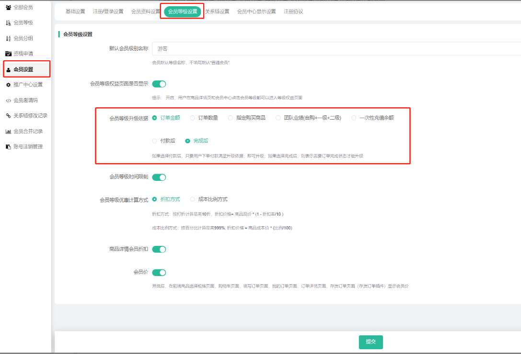The image size is (521, 354).
Task: Click the 账号注销管理 sidebar icon
Action: coord(8,147)
